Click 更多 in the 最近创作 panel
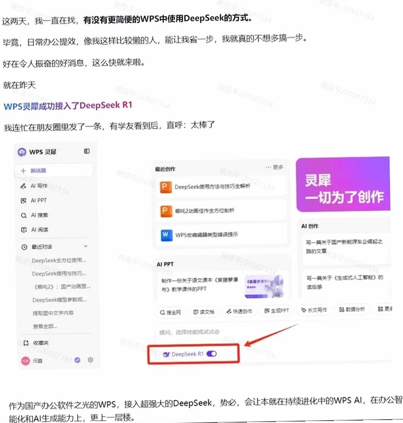Viewport: 403px width, 423px height. (274, 167)
